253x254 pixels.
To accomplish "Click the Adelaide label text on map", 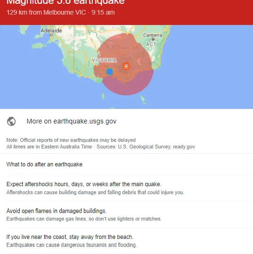I will [51, 31].
